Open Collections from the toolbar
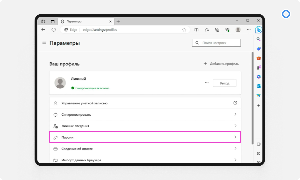 [x=217, y=30]
